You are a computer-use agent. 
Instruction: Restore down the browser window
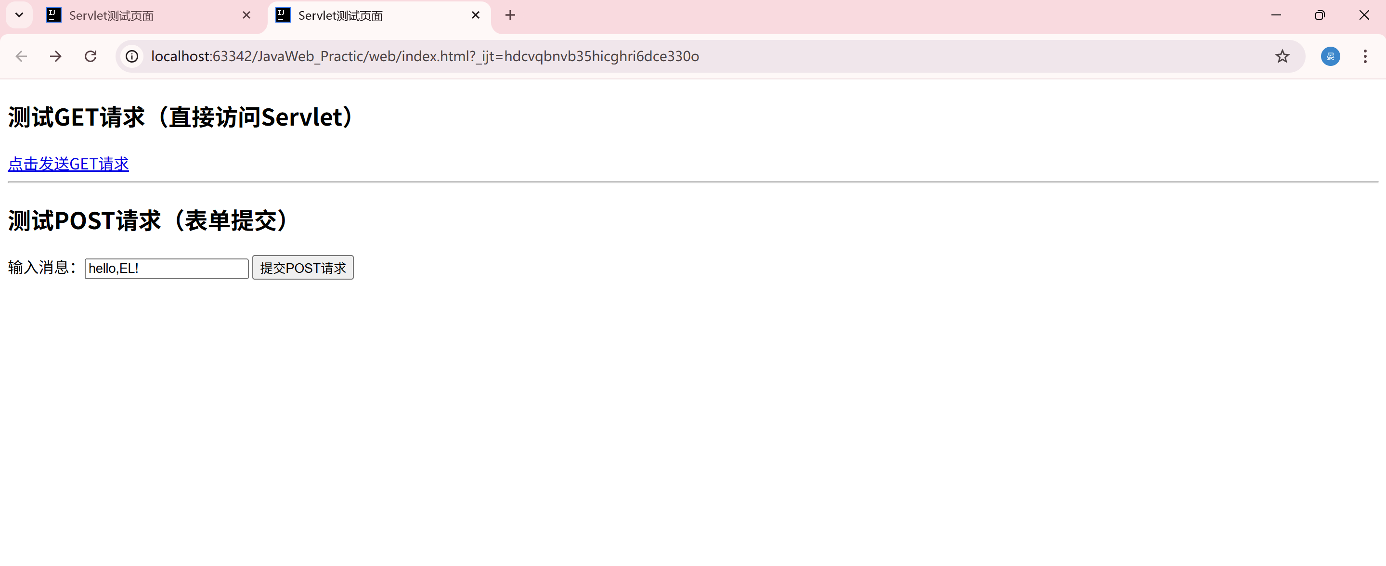pyautogui.click(x=1319, y=15)
